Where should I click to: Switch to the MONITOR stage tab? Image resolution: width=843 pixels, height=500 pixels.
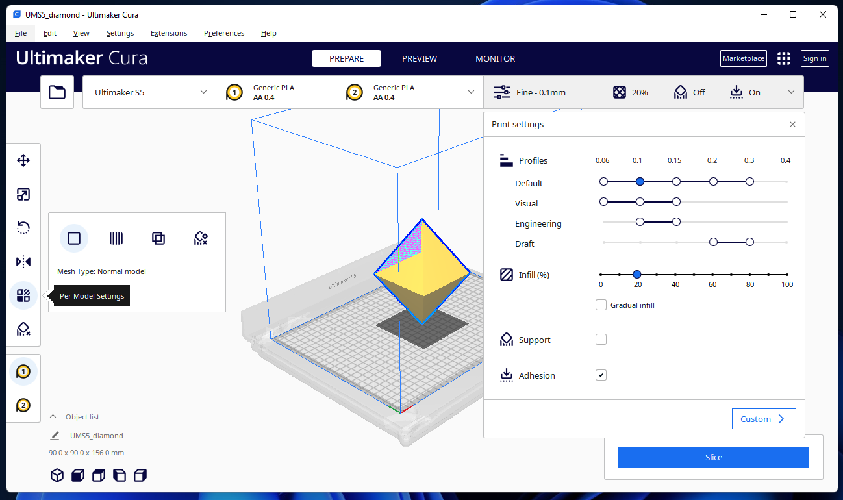click(496, 58)
